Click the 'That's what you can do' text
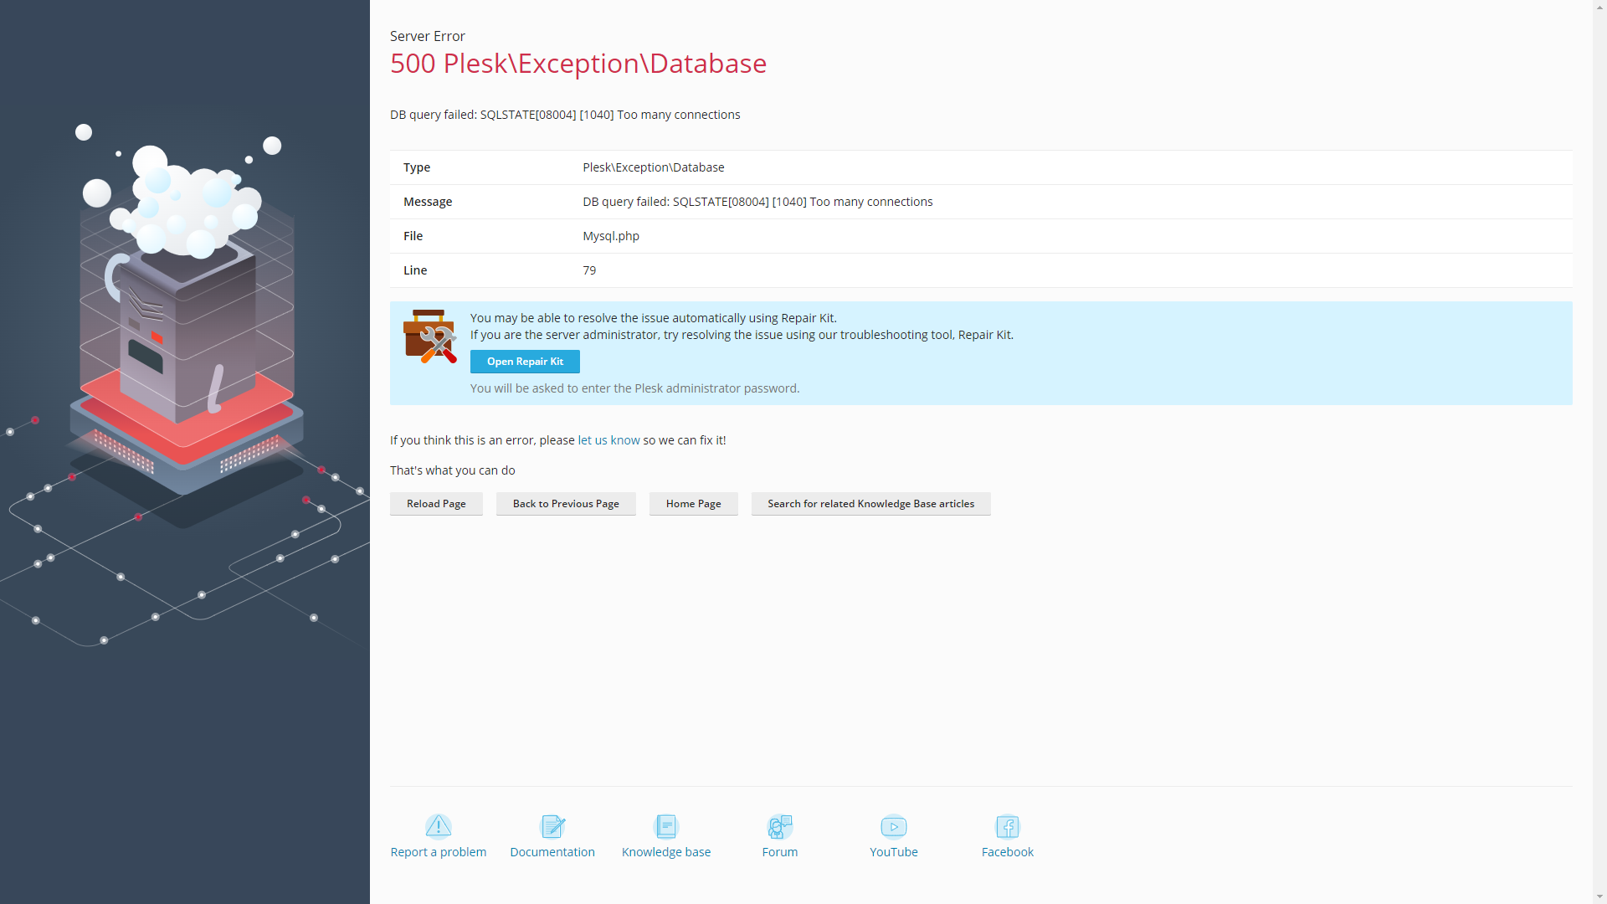 pos(453,470)
